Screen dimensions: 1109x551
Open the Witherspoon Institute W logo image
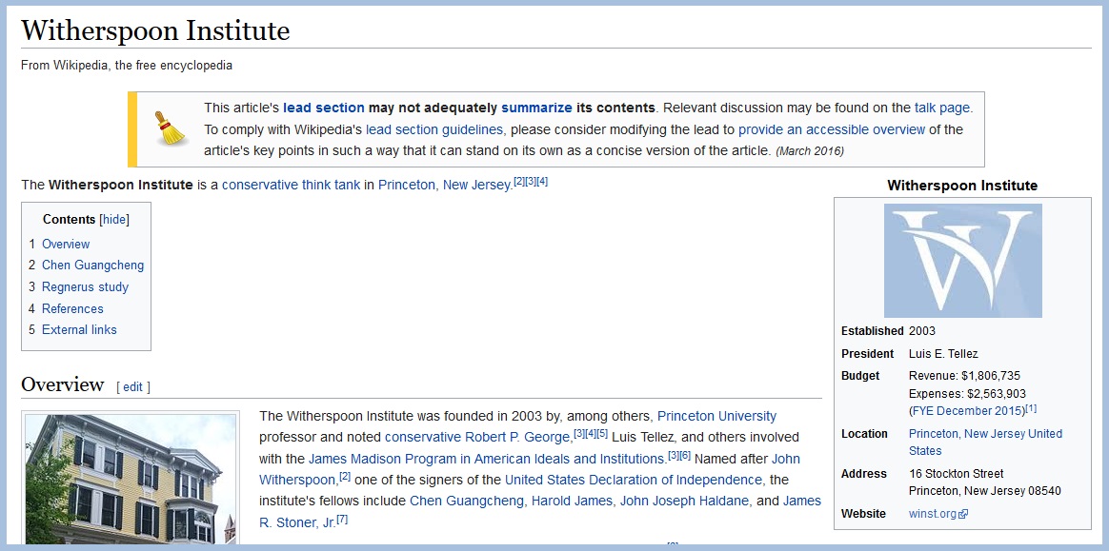(x=962, y=261)
